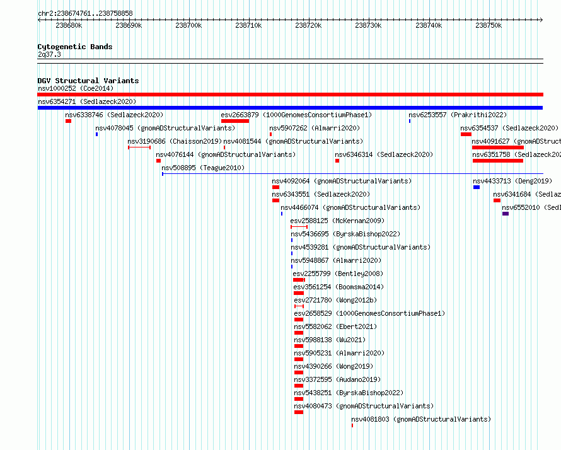Open variant nsv6343551 (Sedlazeck2020)
Viewport: 561px width, 450px height.
coord(321,194)
